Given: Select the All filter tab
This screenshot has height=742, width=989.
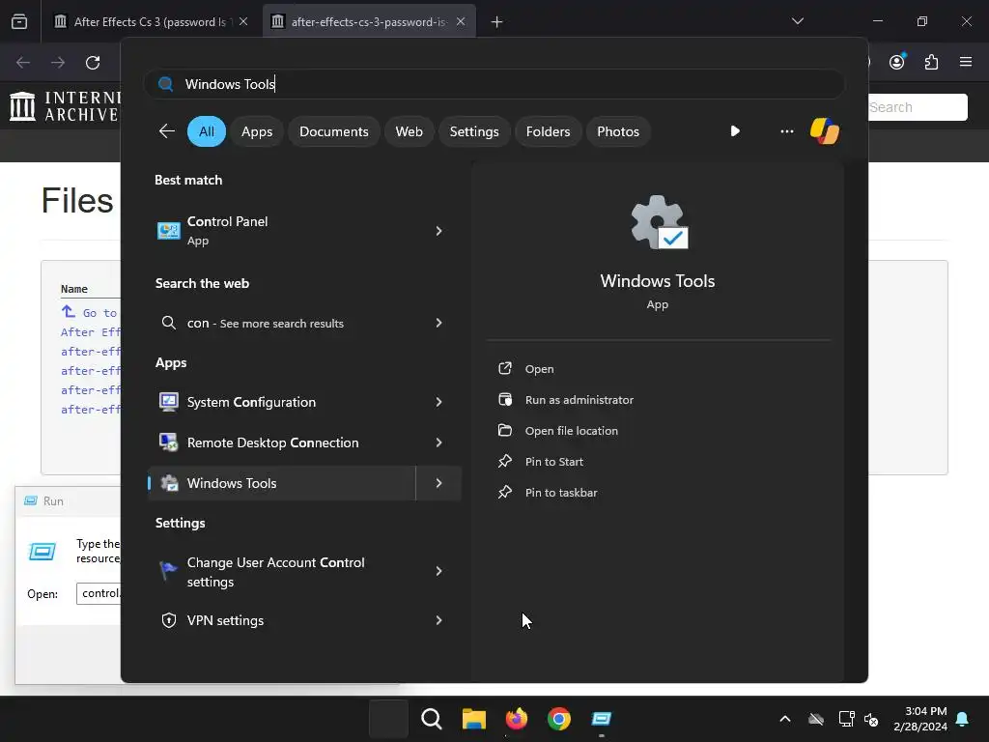Looking at the screenshot, I should (207, 131).
